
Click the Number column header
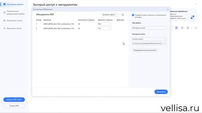coord(39,20)
